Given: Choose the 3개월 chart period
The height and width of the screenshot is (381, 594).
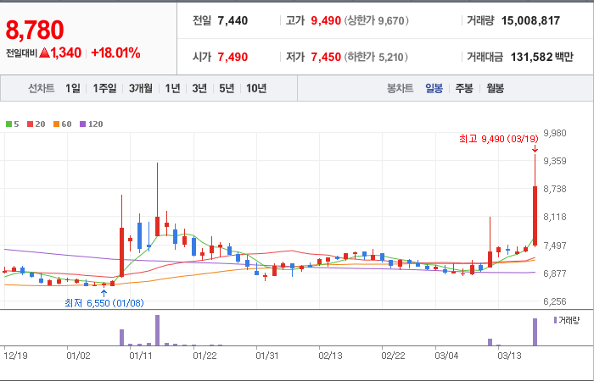Looking at the screenshot, I should click(x=141, y=88).
